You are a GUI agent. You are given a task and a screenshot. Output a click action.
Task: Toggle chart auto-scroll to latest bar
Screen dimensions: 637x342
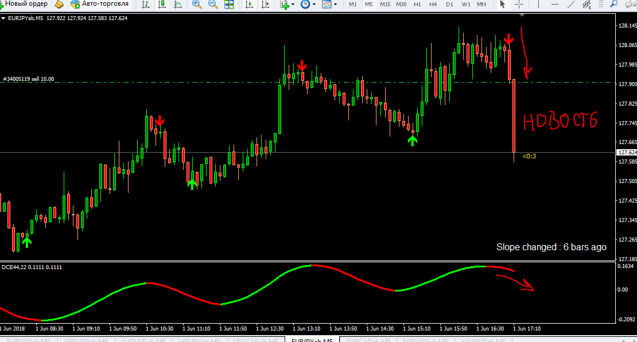pyautogui.click(x=249, y=5)
